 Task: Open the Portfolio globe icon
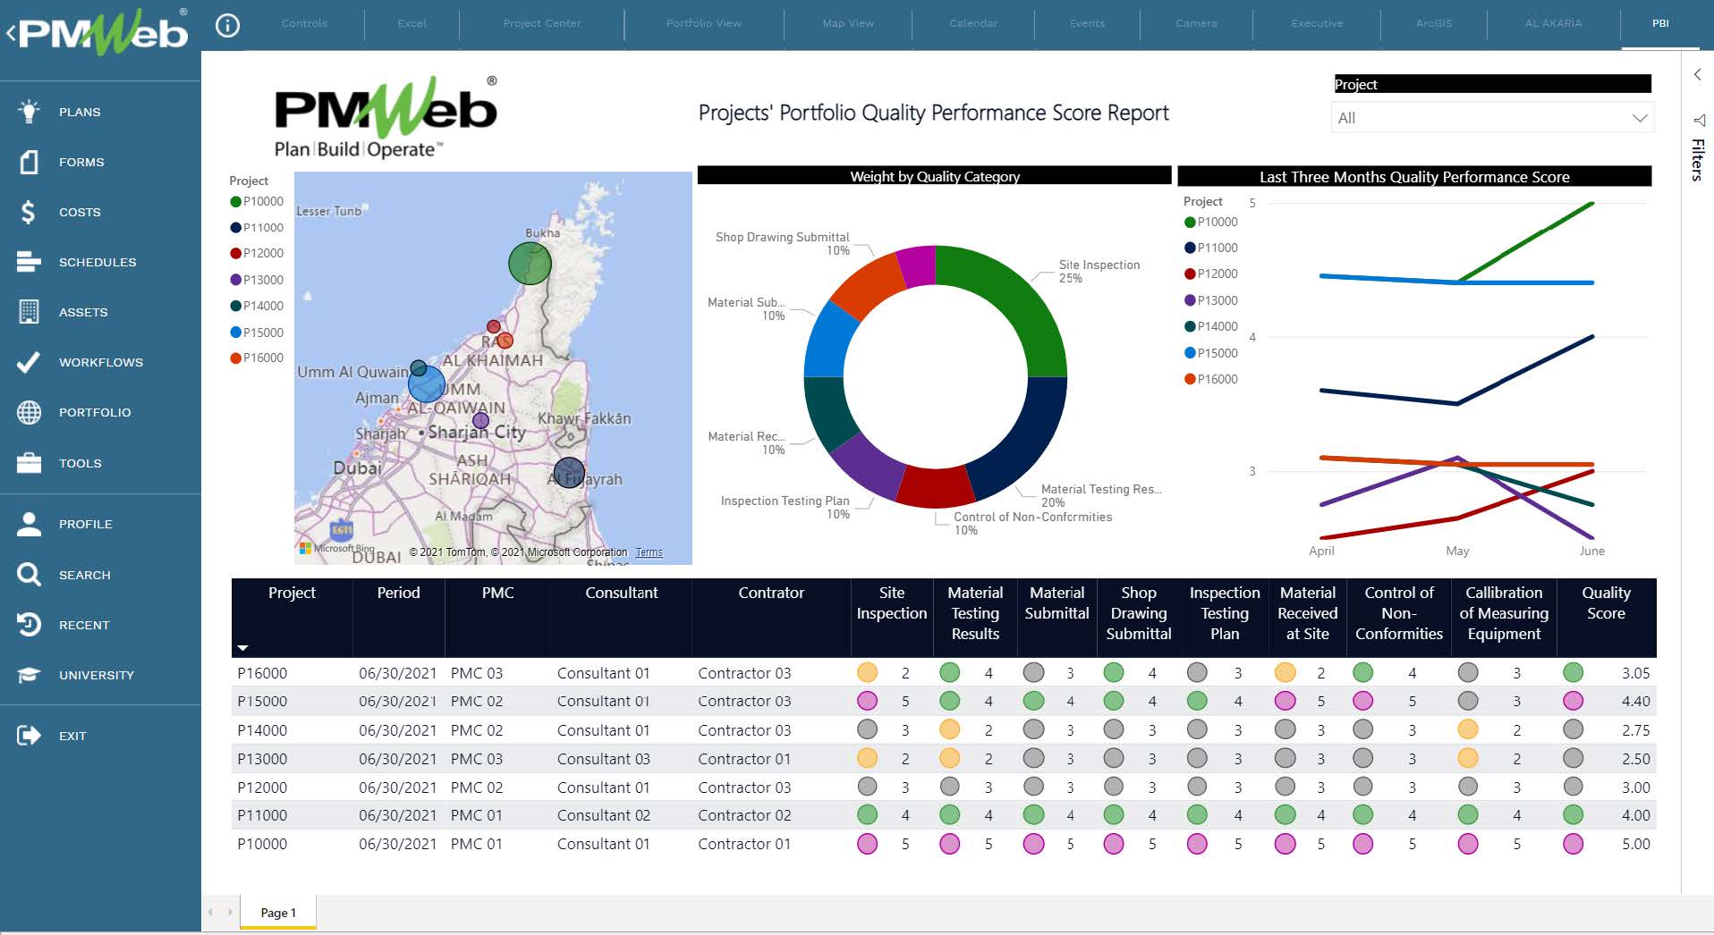pos(29,412)
